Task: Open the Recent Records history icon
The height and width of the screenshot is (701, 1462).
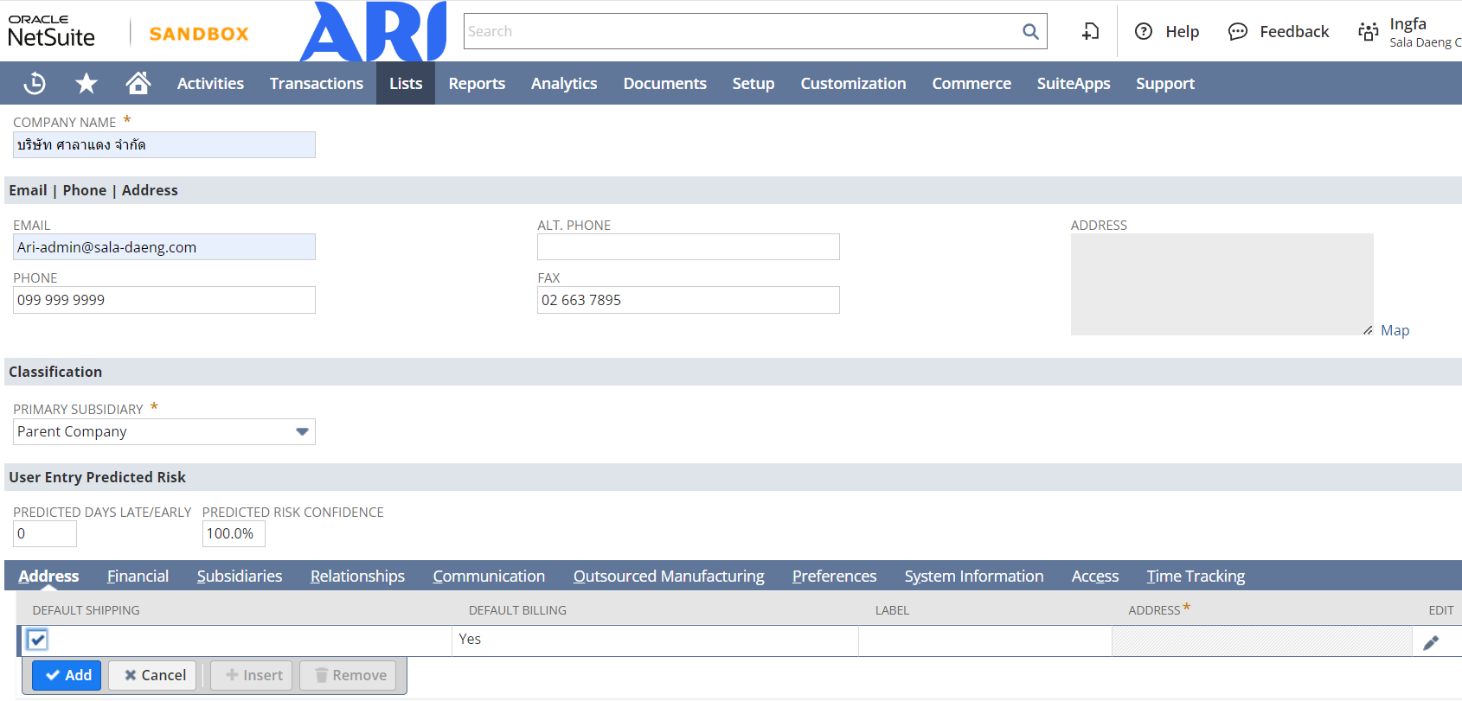Action: tap(35, 83)
